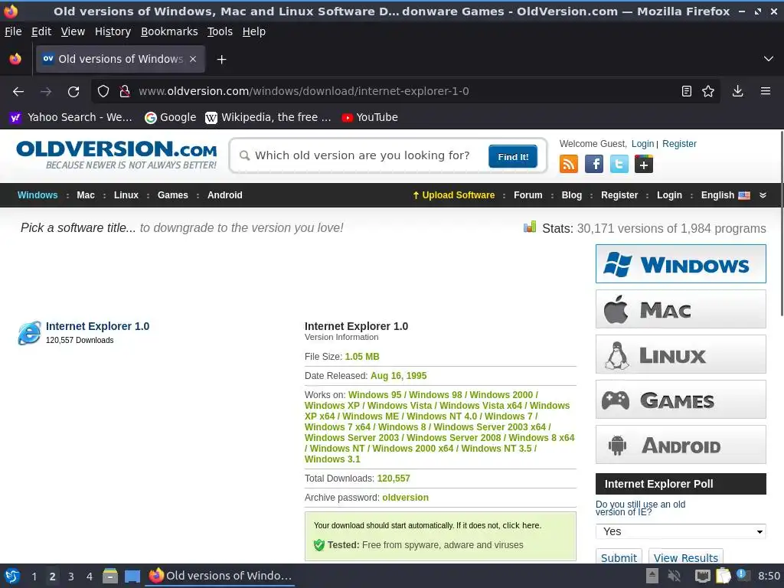Open the Twitter icon link
Viewport: 784px width, 588px height.
619,164
